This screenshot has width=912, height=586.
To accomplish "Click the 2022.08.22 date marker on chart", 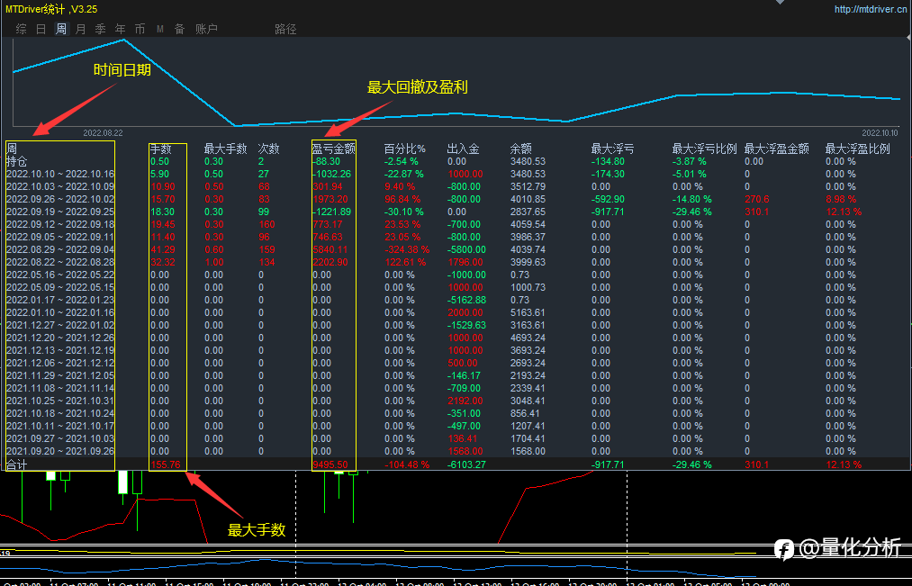I will coord(102,131).
